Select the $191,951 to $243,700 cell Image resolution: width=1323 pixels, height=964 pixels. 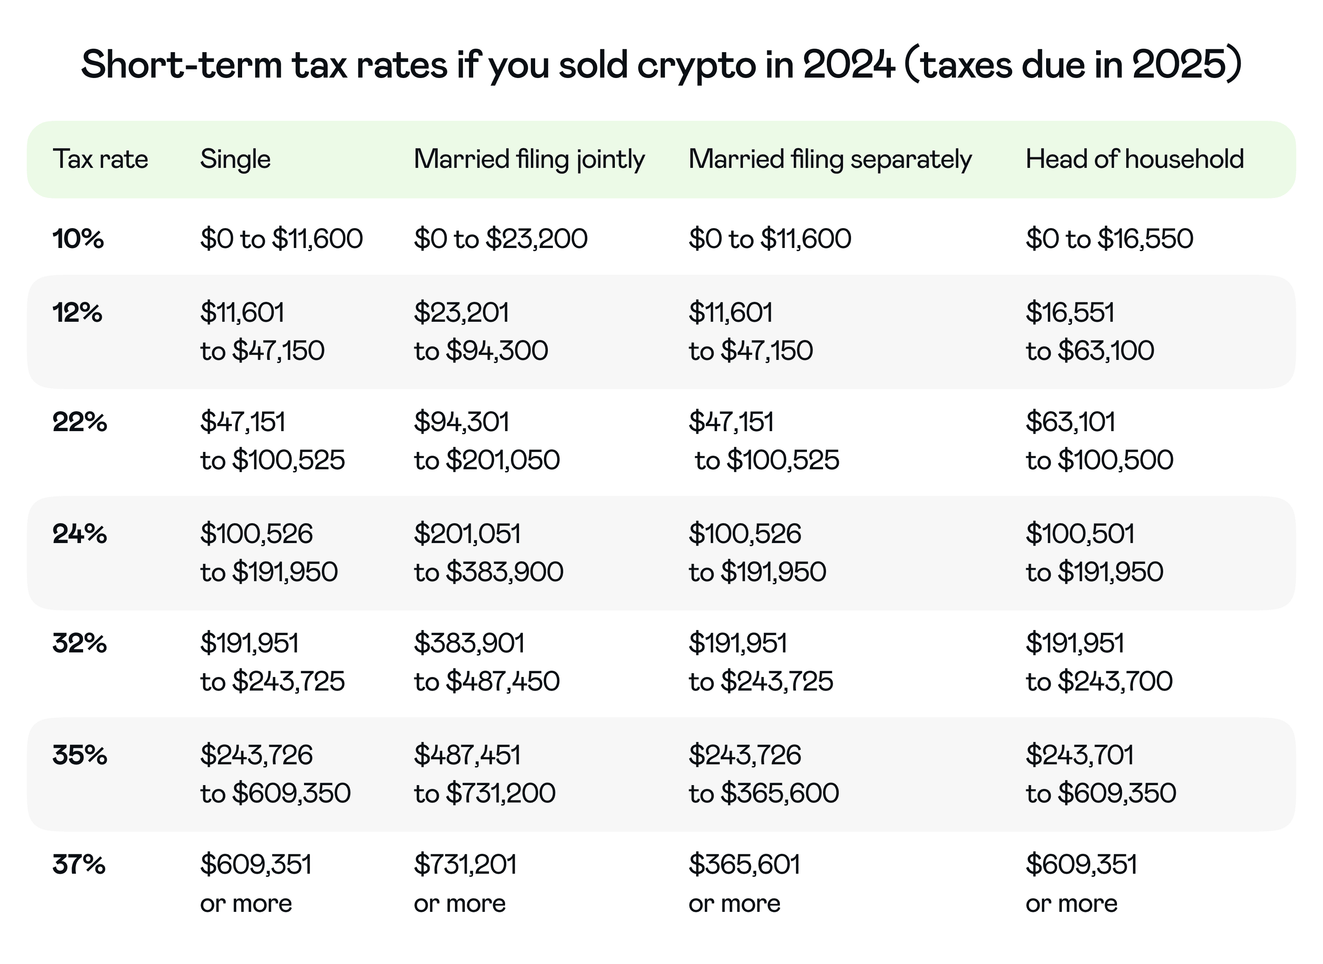[1098, 662]
